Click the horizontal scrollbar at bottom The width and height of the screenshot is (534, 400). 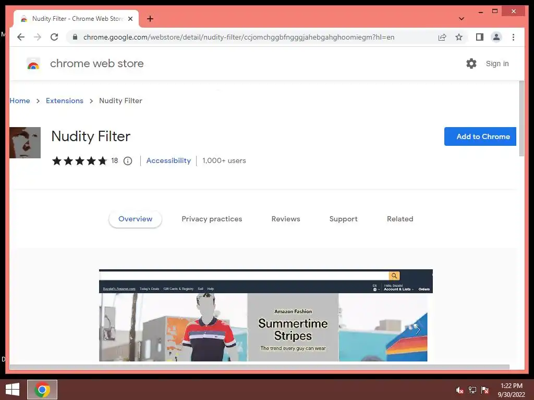(x=260, y=367)
